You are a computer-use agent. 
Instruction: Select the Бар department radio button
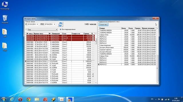pyautogui.click(x=26, y=29)
